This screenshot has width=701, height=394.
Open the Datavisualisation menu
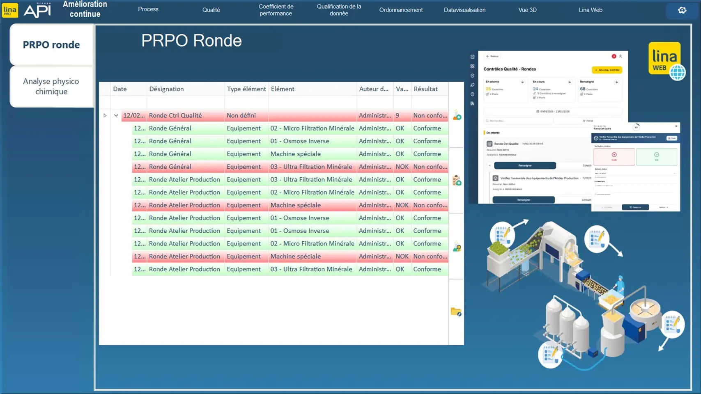(464, 10)
